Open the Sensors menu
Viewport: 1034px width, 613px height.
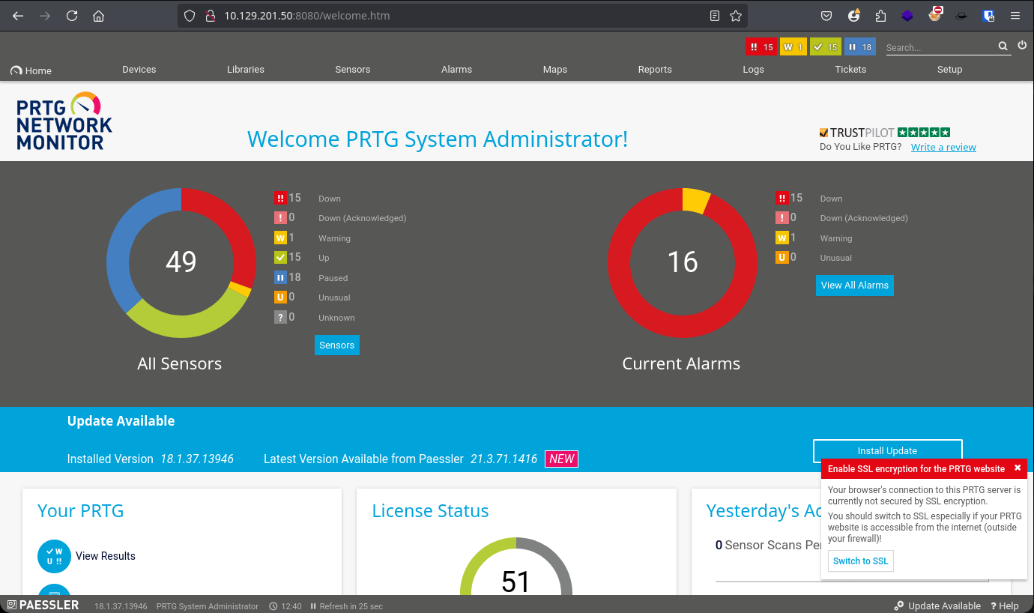[352, 70]
